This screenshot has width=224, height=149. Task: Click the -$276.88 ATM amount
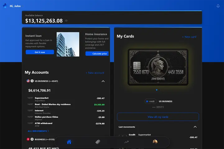tap(100, 124)
